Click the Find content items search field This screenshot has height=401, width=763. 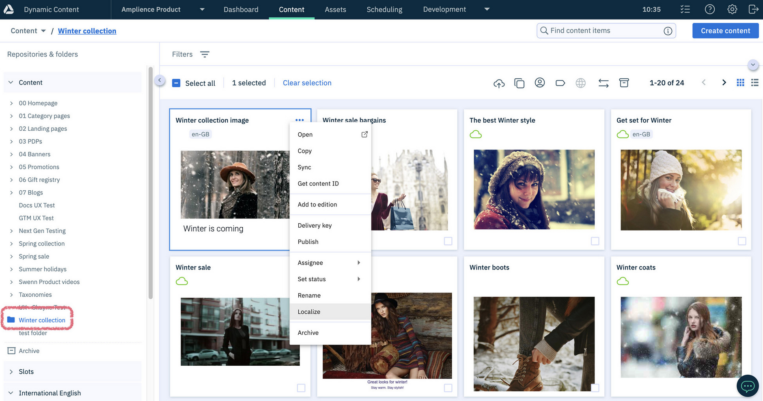pyautogui.click(x=606, y=31)
